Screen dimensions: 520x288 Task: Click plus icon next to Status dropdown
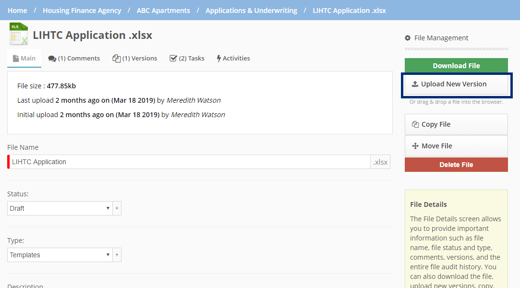coord(117,208)
